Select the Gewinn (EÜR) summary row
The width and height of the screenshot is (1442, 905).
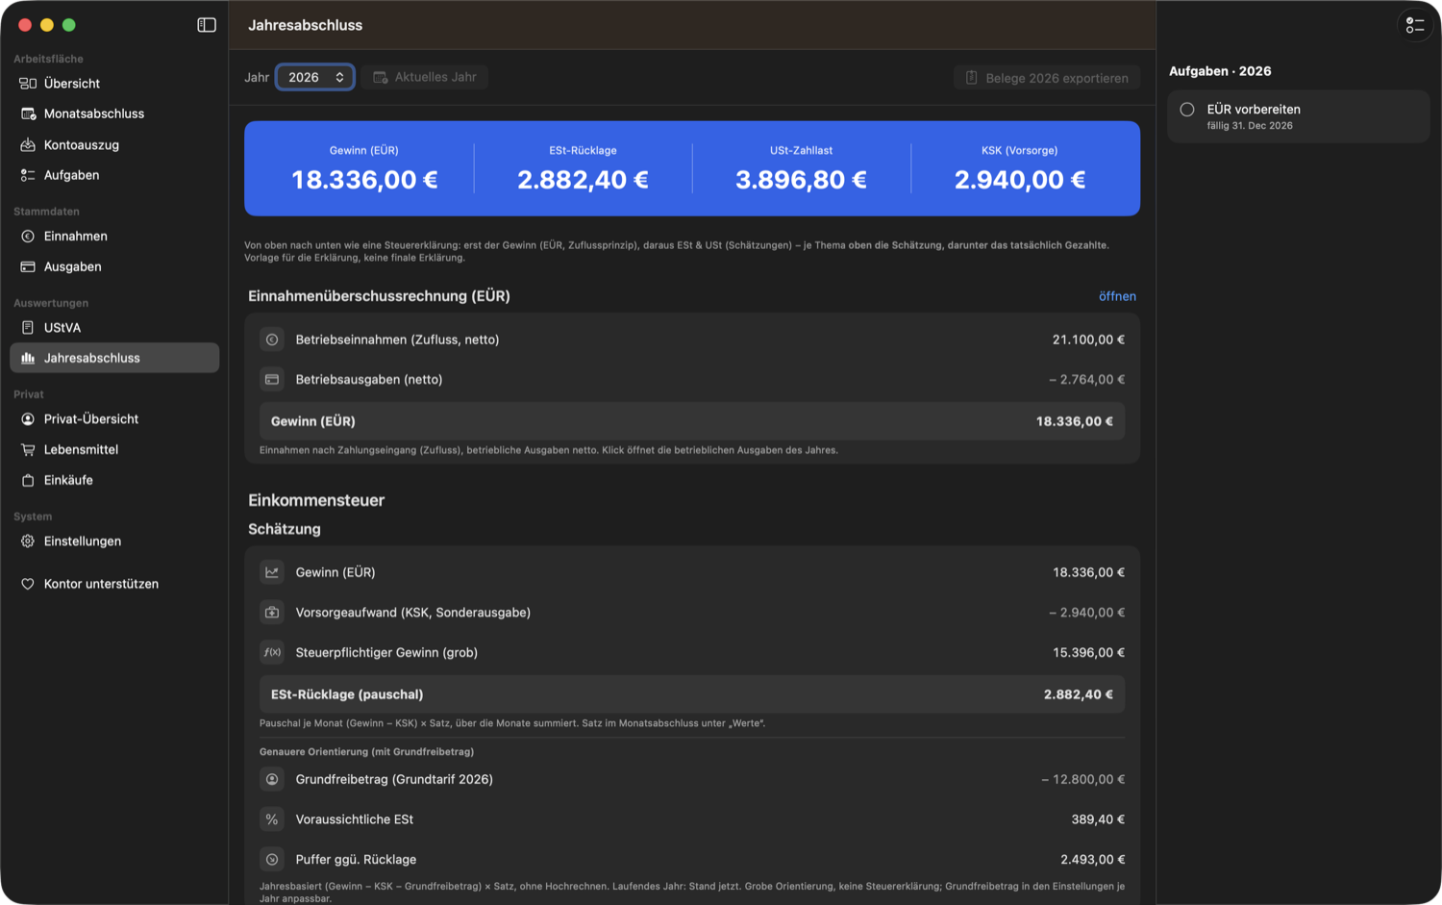pos(692,421)
